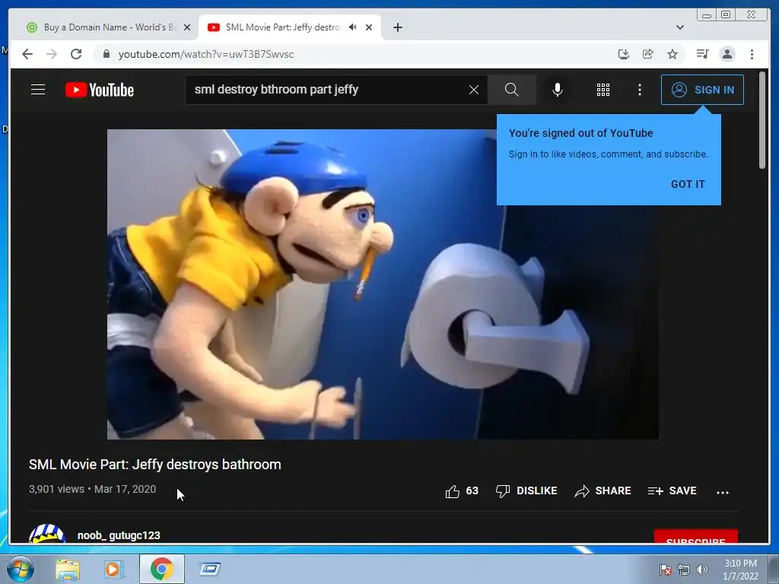Subscribe with the red SUBSCRIBE button

coord(695,537)
